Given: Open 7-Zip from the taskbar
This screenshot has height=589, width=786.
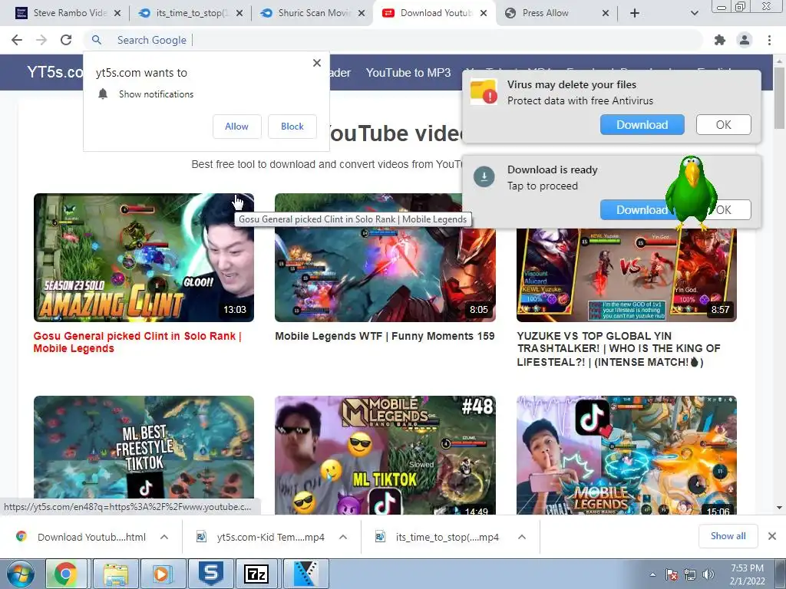Looking at the screenshot, I should click(x=256, y=574).
